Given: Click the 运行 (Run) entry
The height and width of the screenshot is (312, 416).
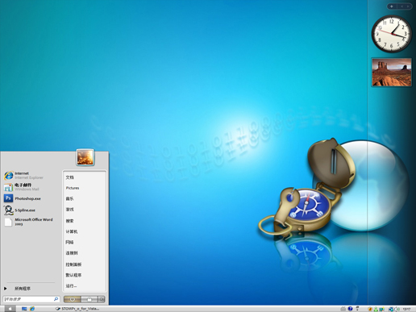Looking at the screenshot, I should (71, 286).
